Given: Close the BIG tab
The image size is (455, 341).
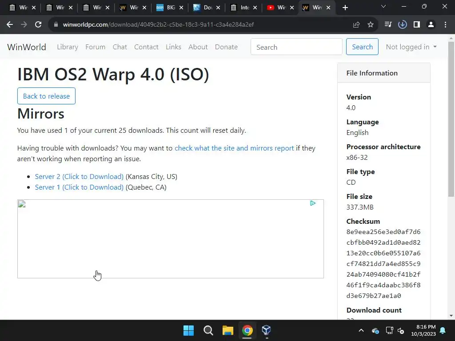Looking at the screenshot, I should (181, 8).
